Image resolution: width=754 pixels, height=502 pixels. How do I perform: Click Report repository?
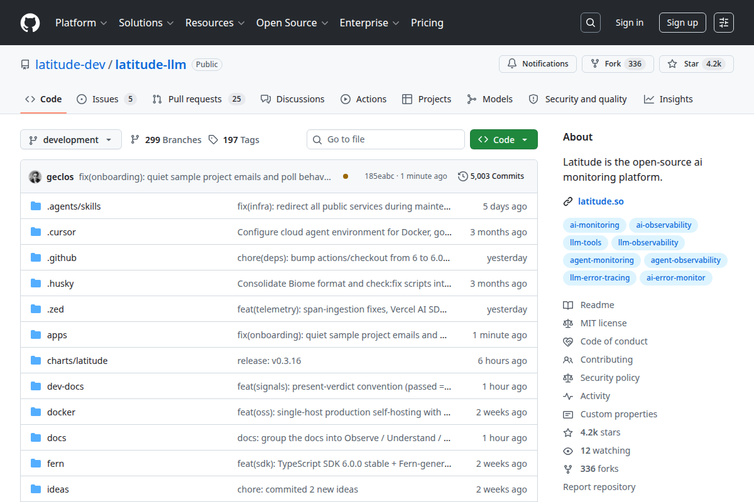point(599,487)
